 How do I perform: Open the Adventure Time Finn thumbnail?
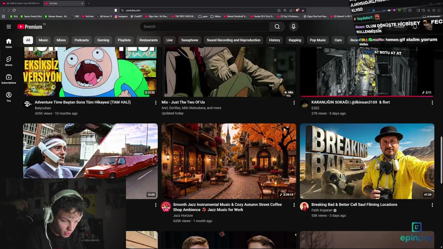tap(90, 72)
